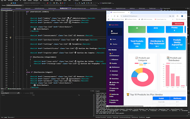Bookmark page with the star icon

(x=173, y=16)
